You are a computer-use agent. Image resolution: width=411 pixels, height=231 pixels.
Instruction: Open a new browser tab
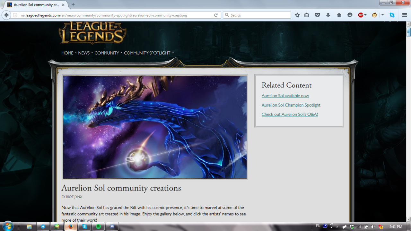(x=73, y=5)
